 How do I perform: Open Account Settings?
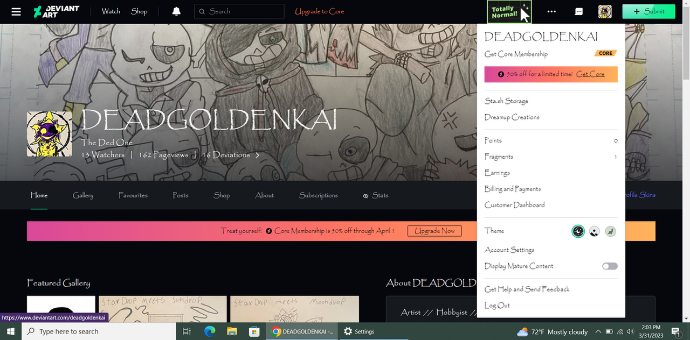pyautogui.click(x=509, y=250)
